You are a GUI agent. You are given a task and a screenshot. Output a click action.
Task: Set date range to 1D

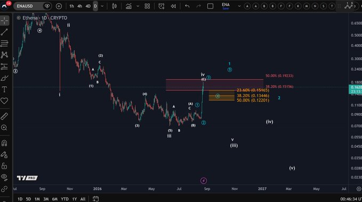pyautogui.click(x=20, y=199)
